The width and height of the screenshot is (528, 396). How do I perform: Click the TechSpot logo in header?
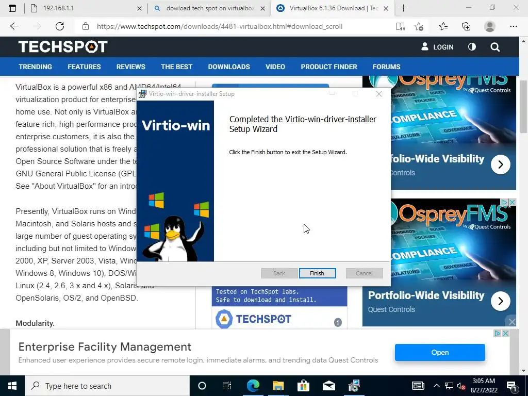(63, 47)
